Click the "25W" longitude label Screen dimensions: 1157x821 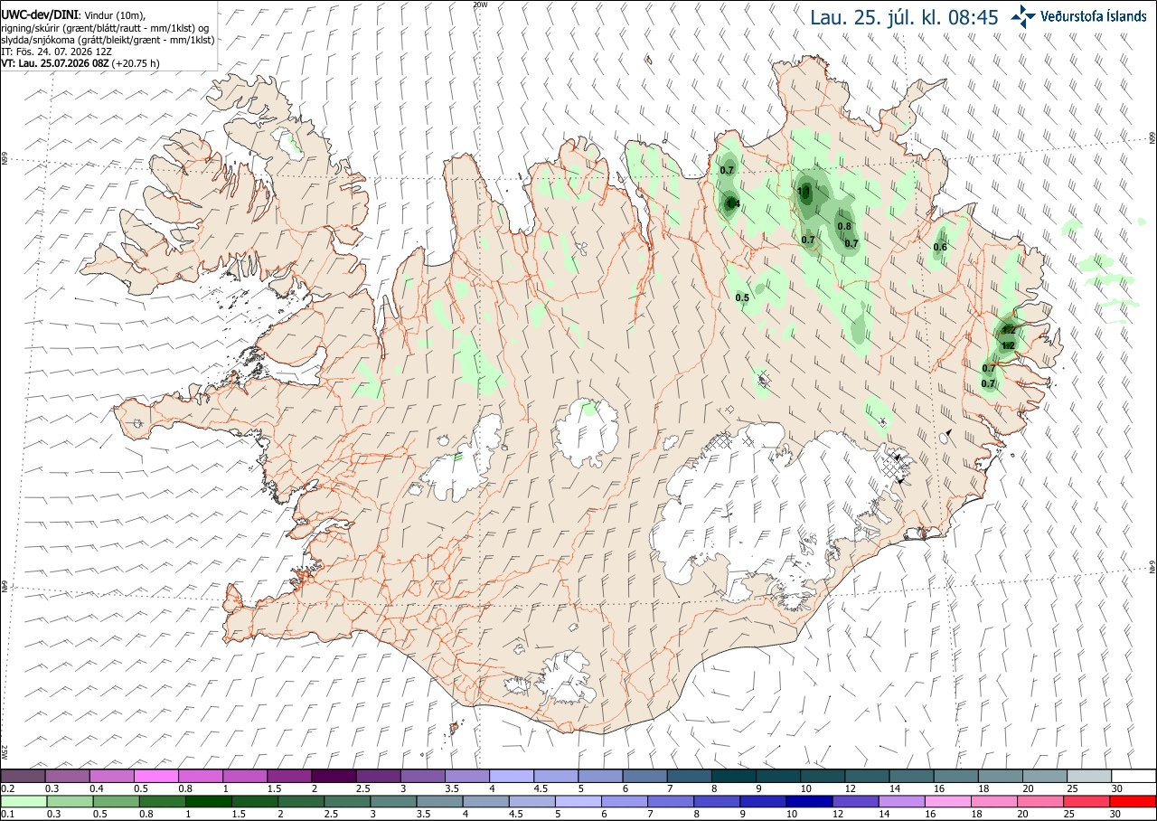(5, 752)
